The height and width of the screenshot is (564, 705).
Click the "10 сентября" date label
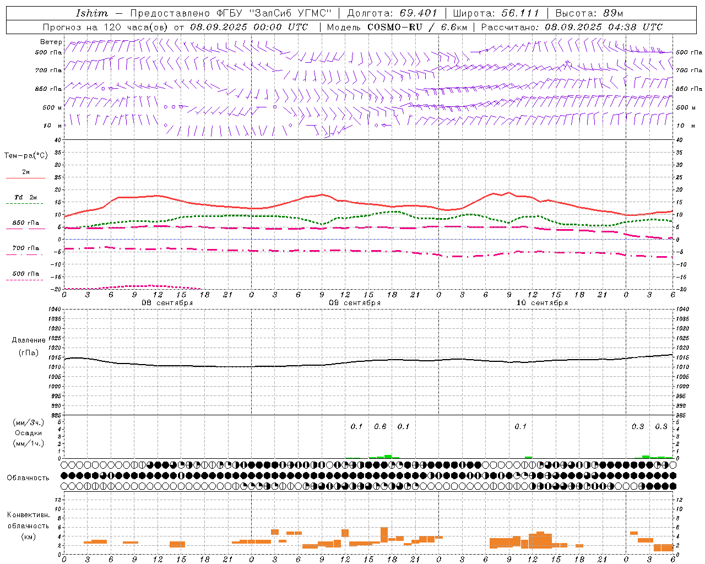542,303
